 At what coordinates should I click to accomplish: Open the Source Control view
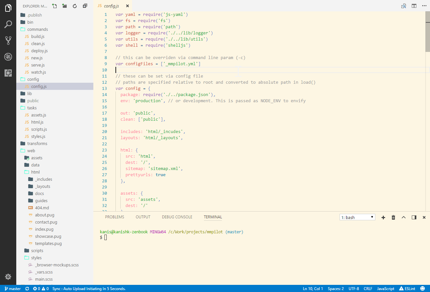[x=8, y=40]
